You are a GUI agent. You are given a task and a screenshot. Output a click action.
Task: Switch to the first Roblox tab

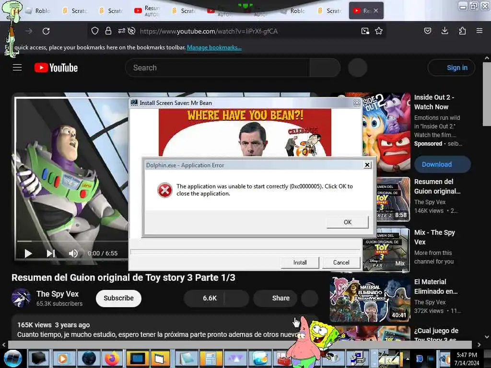click(x=38, y=11)
